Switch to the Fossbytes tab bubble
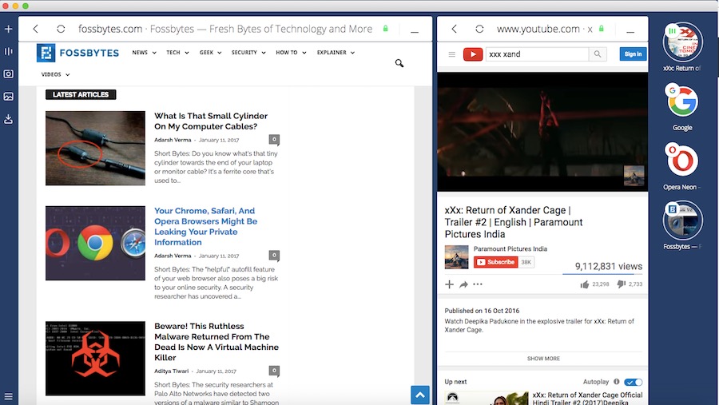 coord(682,220)
